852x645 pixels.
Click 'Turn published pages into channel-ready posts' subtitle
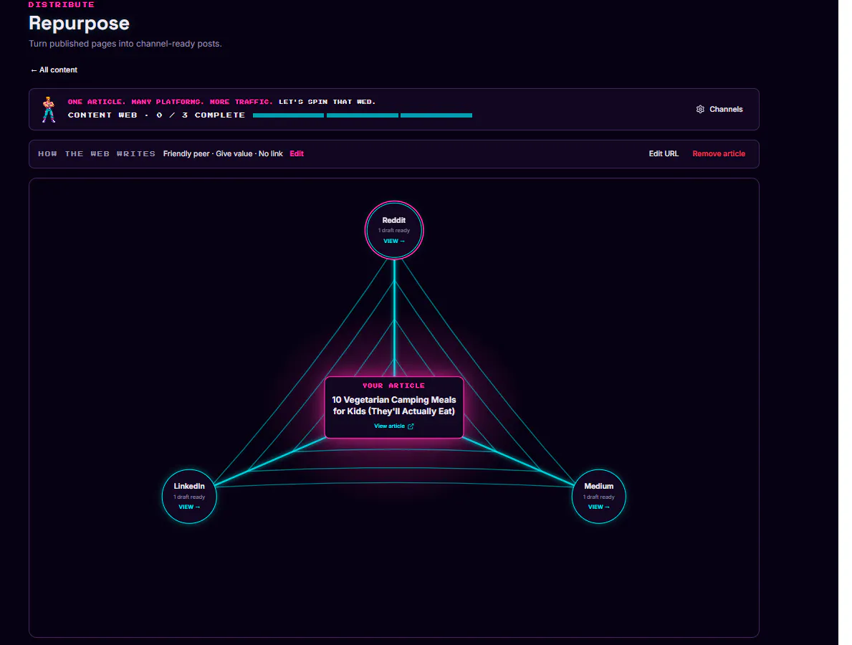pos(125,44)
